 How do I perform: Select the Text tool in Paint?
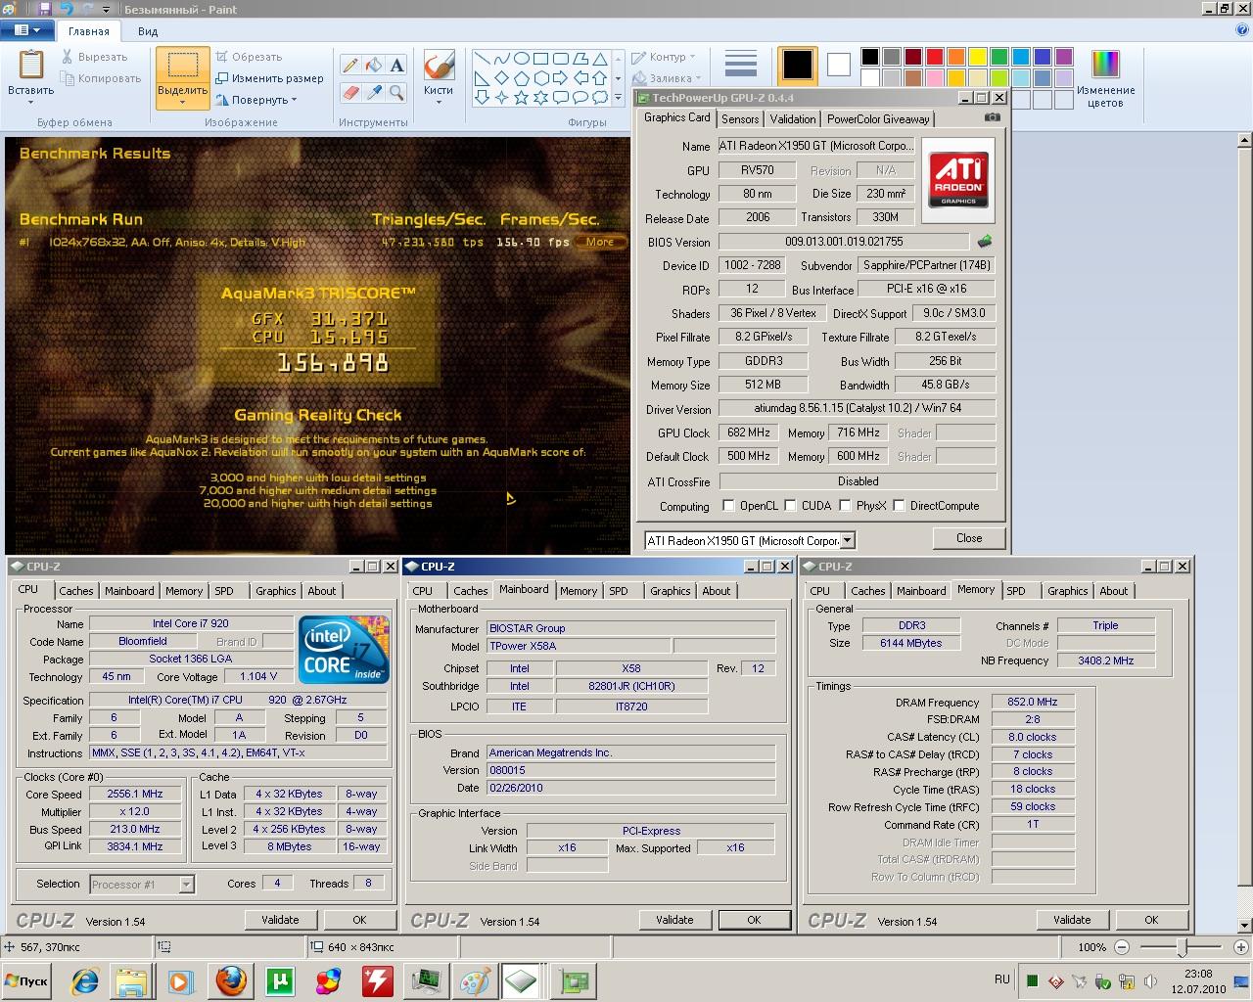click(x=396, y=66)
